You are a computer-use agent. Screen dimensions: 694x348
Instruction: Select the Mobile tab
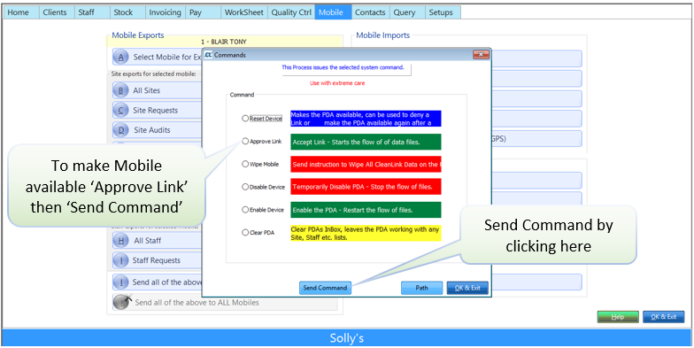pos(333,12)
